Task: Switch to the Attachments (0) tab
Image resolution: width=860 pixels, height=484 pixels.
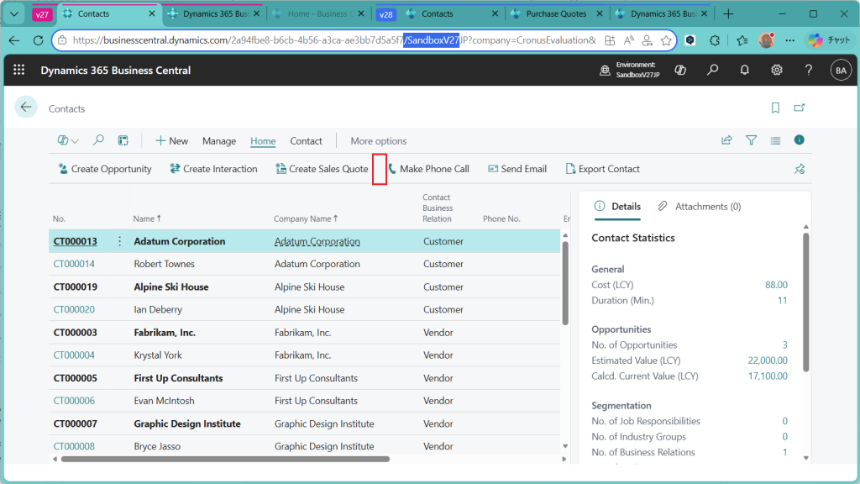Action: coord(700,207)
